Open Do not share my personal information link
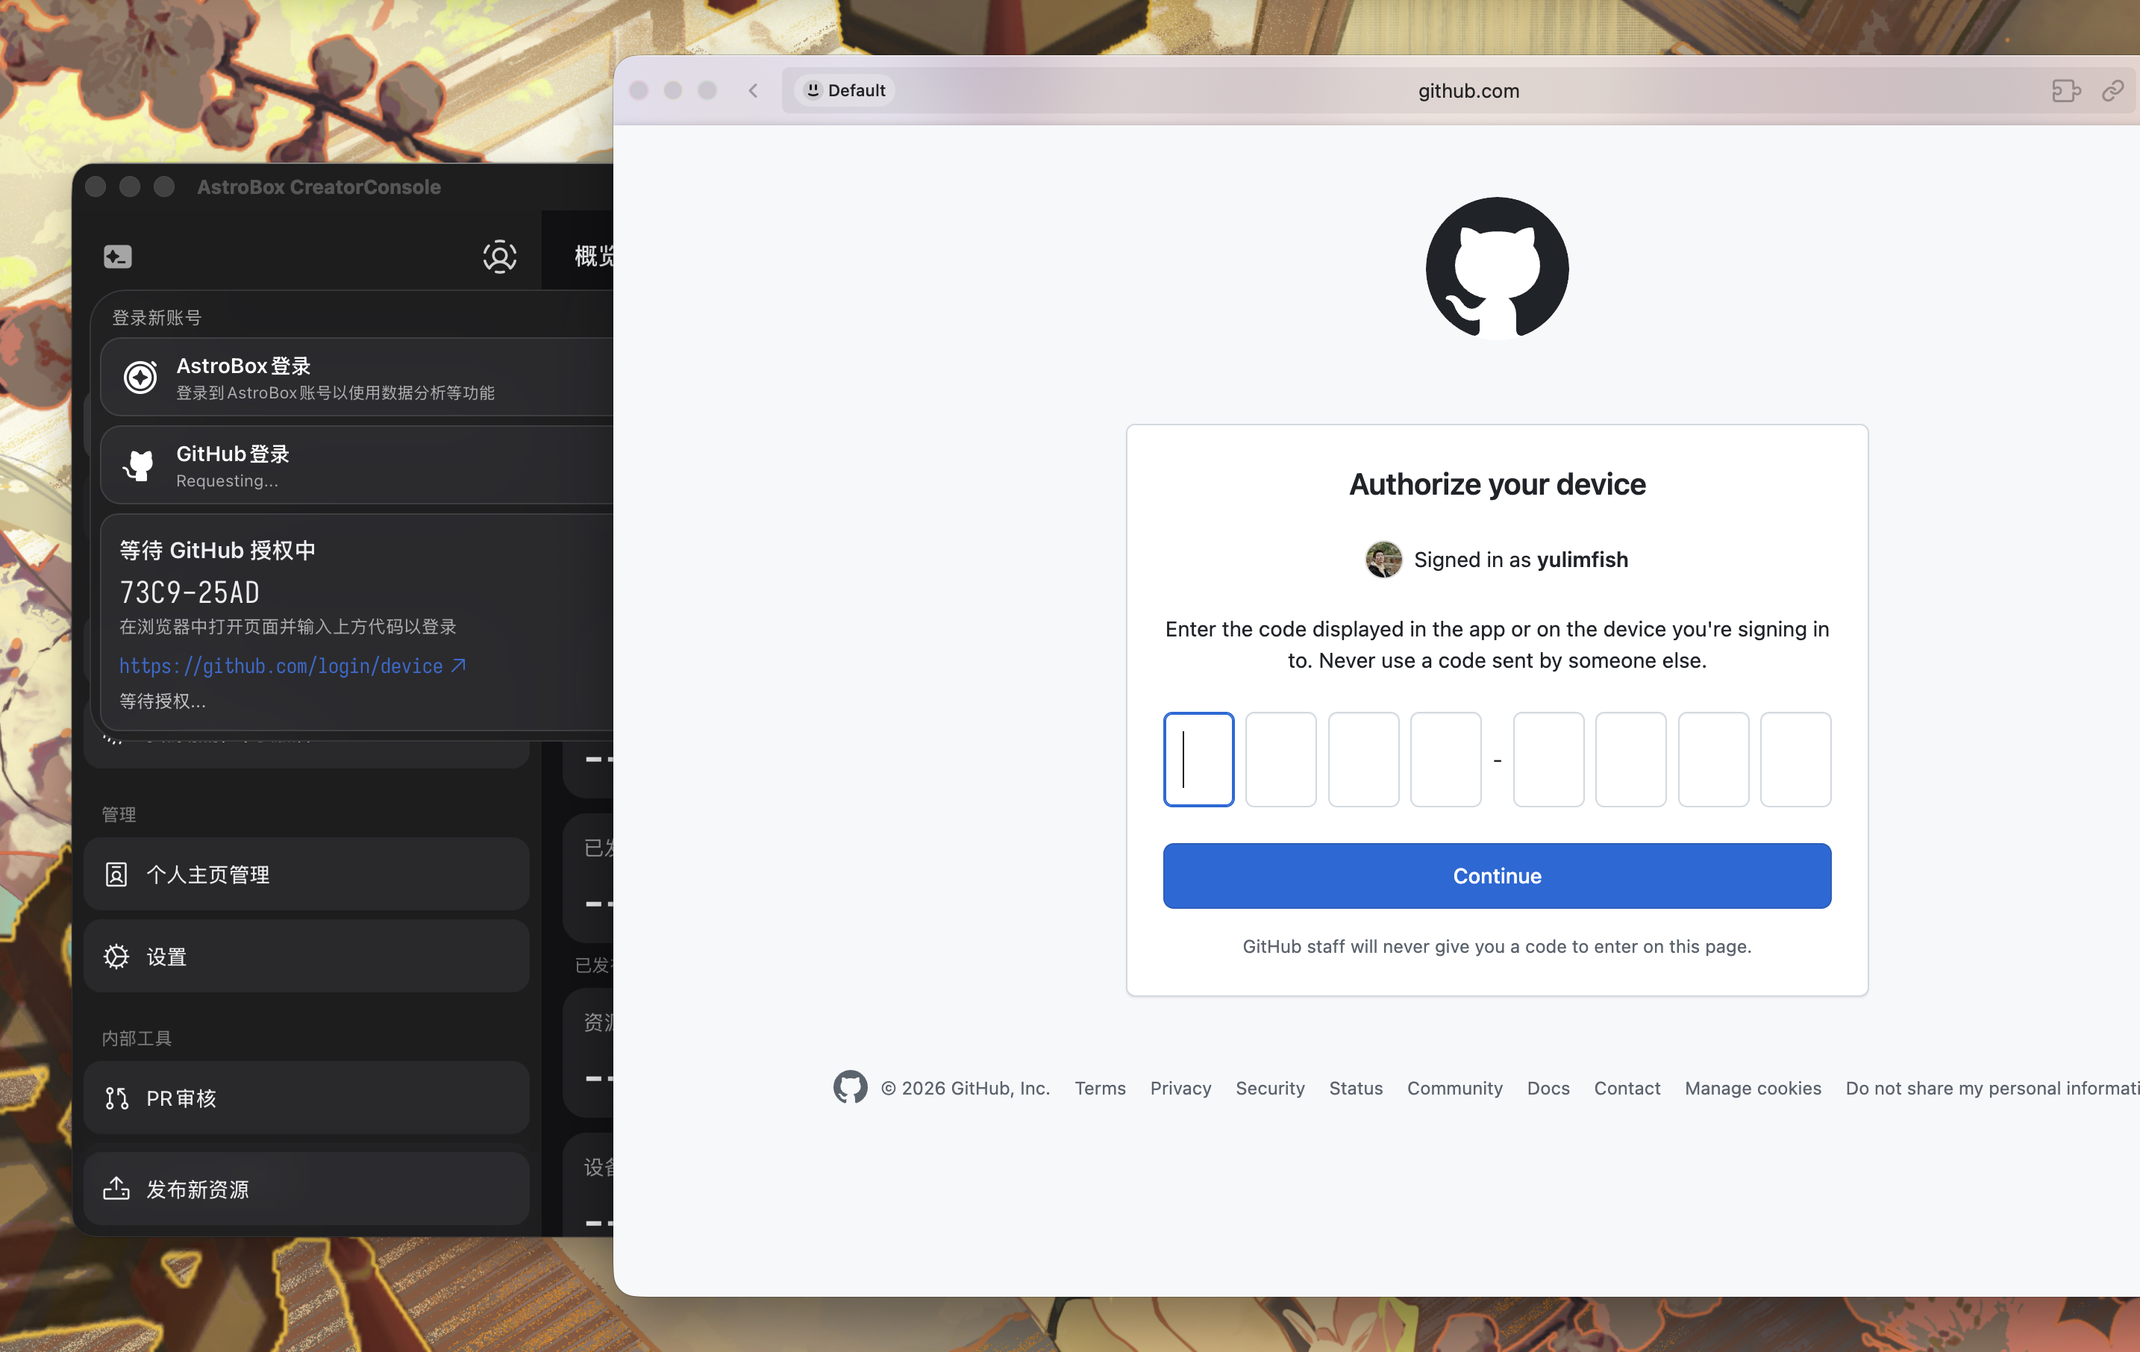Image resolution: width=2140 pixels, height=1352 pixels. 1992,1088
